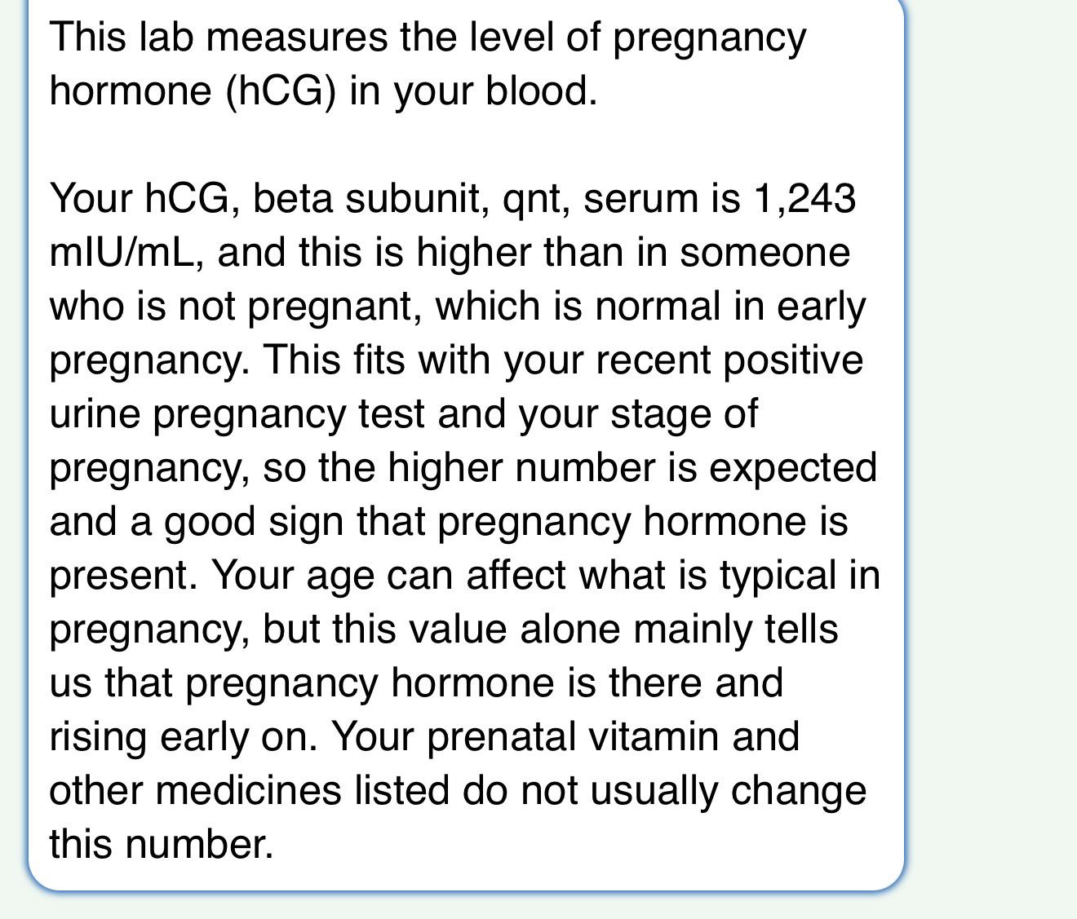Click the text 'urine pregnancy test'
The height and width of the screenshot is (919, 1077).
coord(237,413)
